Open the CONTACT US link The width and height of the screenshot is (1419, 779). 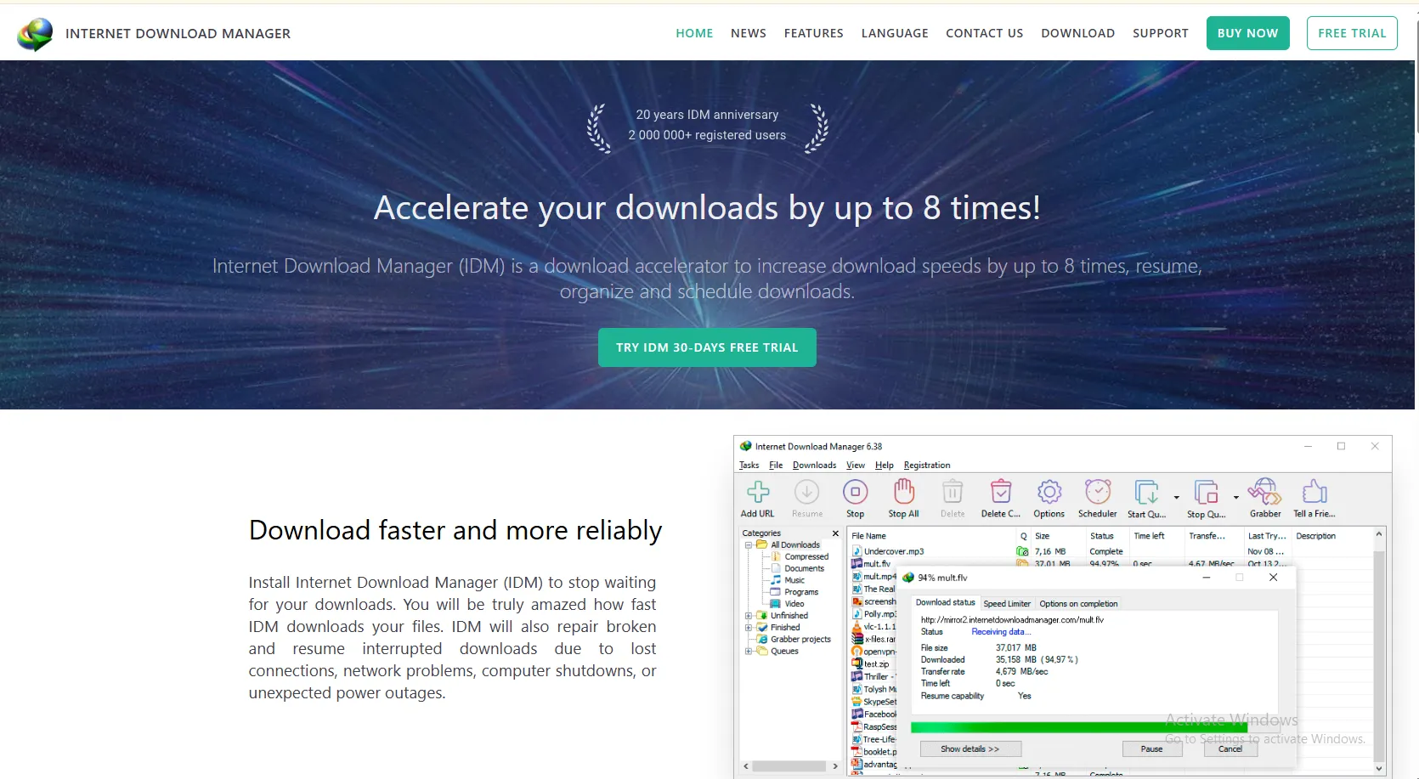[985, 33]
